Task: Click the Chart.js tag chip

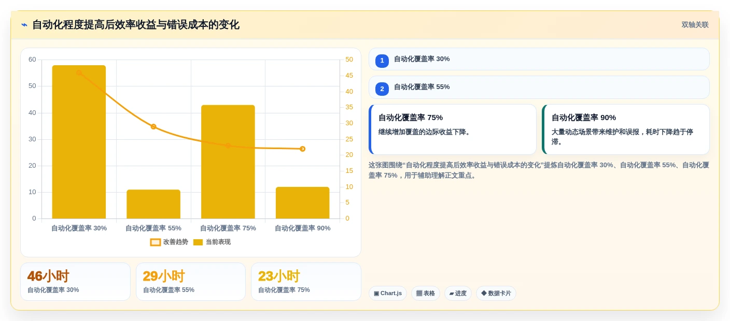Action: (x=388, y=294)
